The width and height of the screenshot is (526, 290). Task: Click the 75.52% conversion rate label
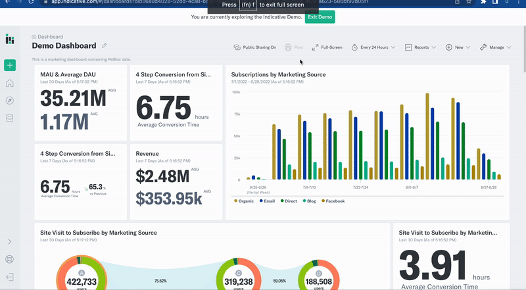[x=160, y=281]
